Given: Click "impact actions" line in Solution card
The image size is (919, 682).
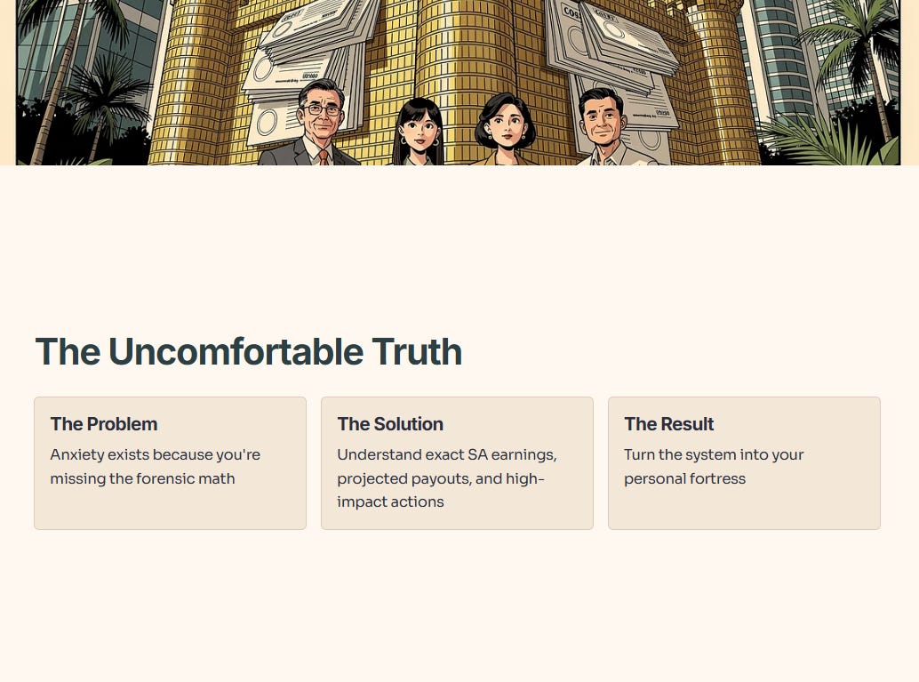Looking at the screenshot, I should [390, 502].
